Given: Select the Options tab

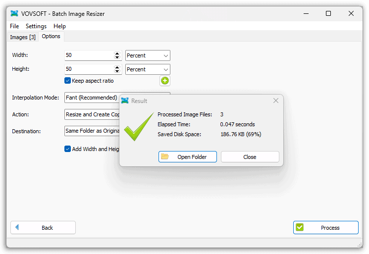Looking at the screenshot, I should [51, 37].
